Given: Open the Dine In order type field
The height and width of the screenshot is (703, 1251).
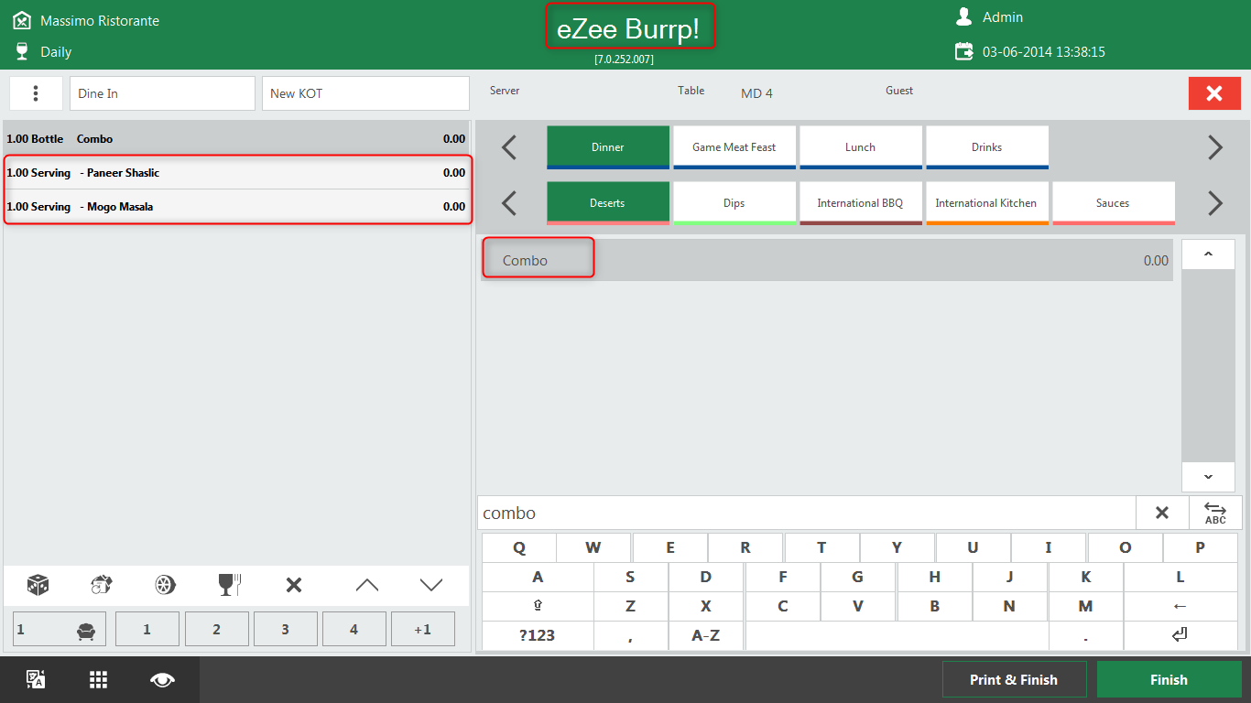Looking at the screenshot, I should tap(162, 93).
